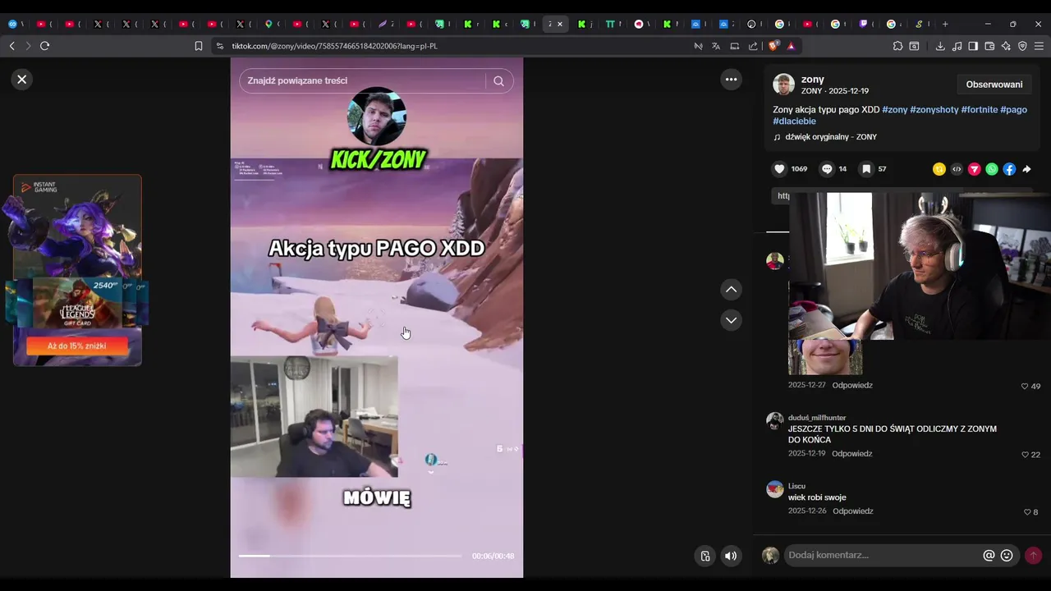Open the browser hamburger main menu
The image size is (1051, 591).
click(1039, 46)
